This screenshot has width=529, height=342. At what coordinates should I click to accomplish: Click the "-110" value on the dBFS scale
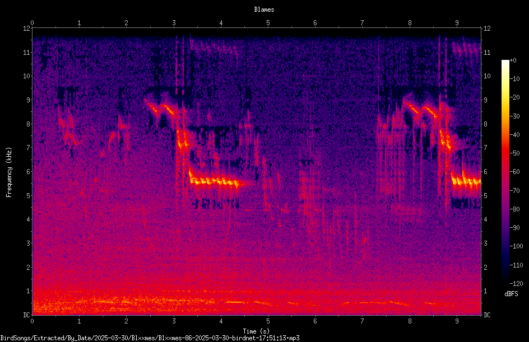[x=516, y=265]
